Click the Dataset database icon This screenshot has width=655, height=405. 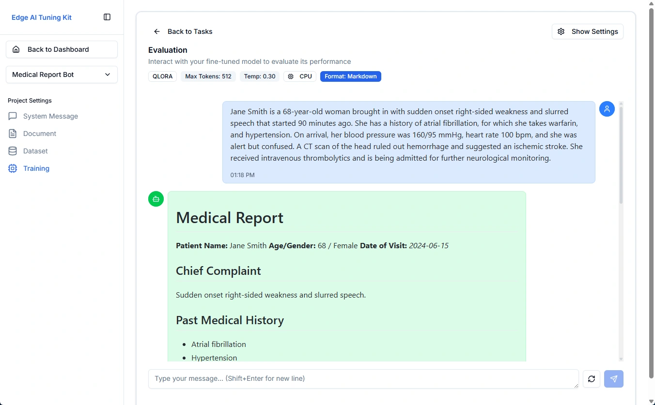[13, 151]
